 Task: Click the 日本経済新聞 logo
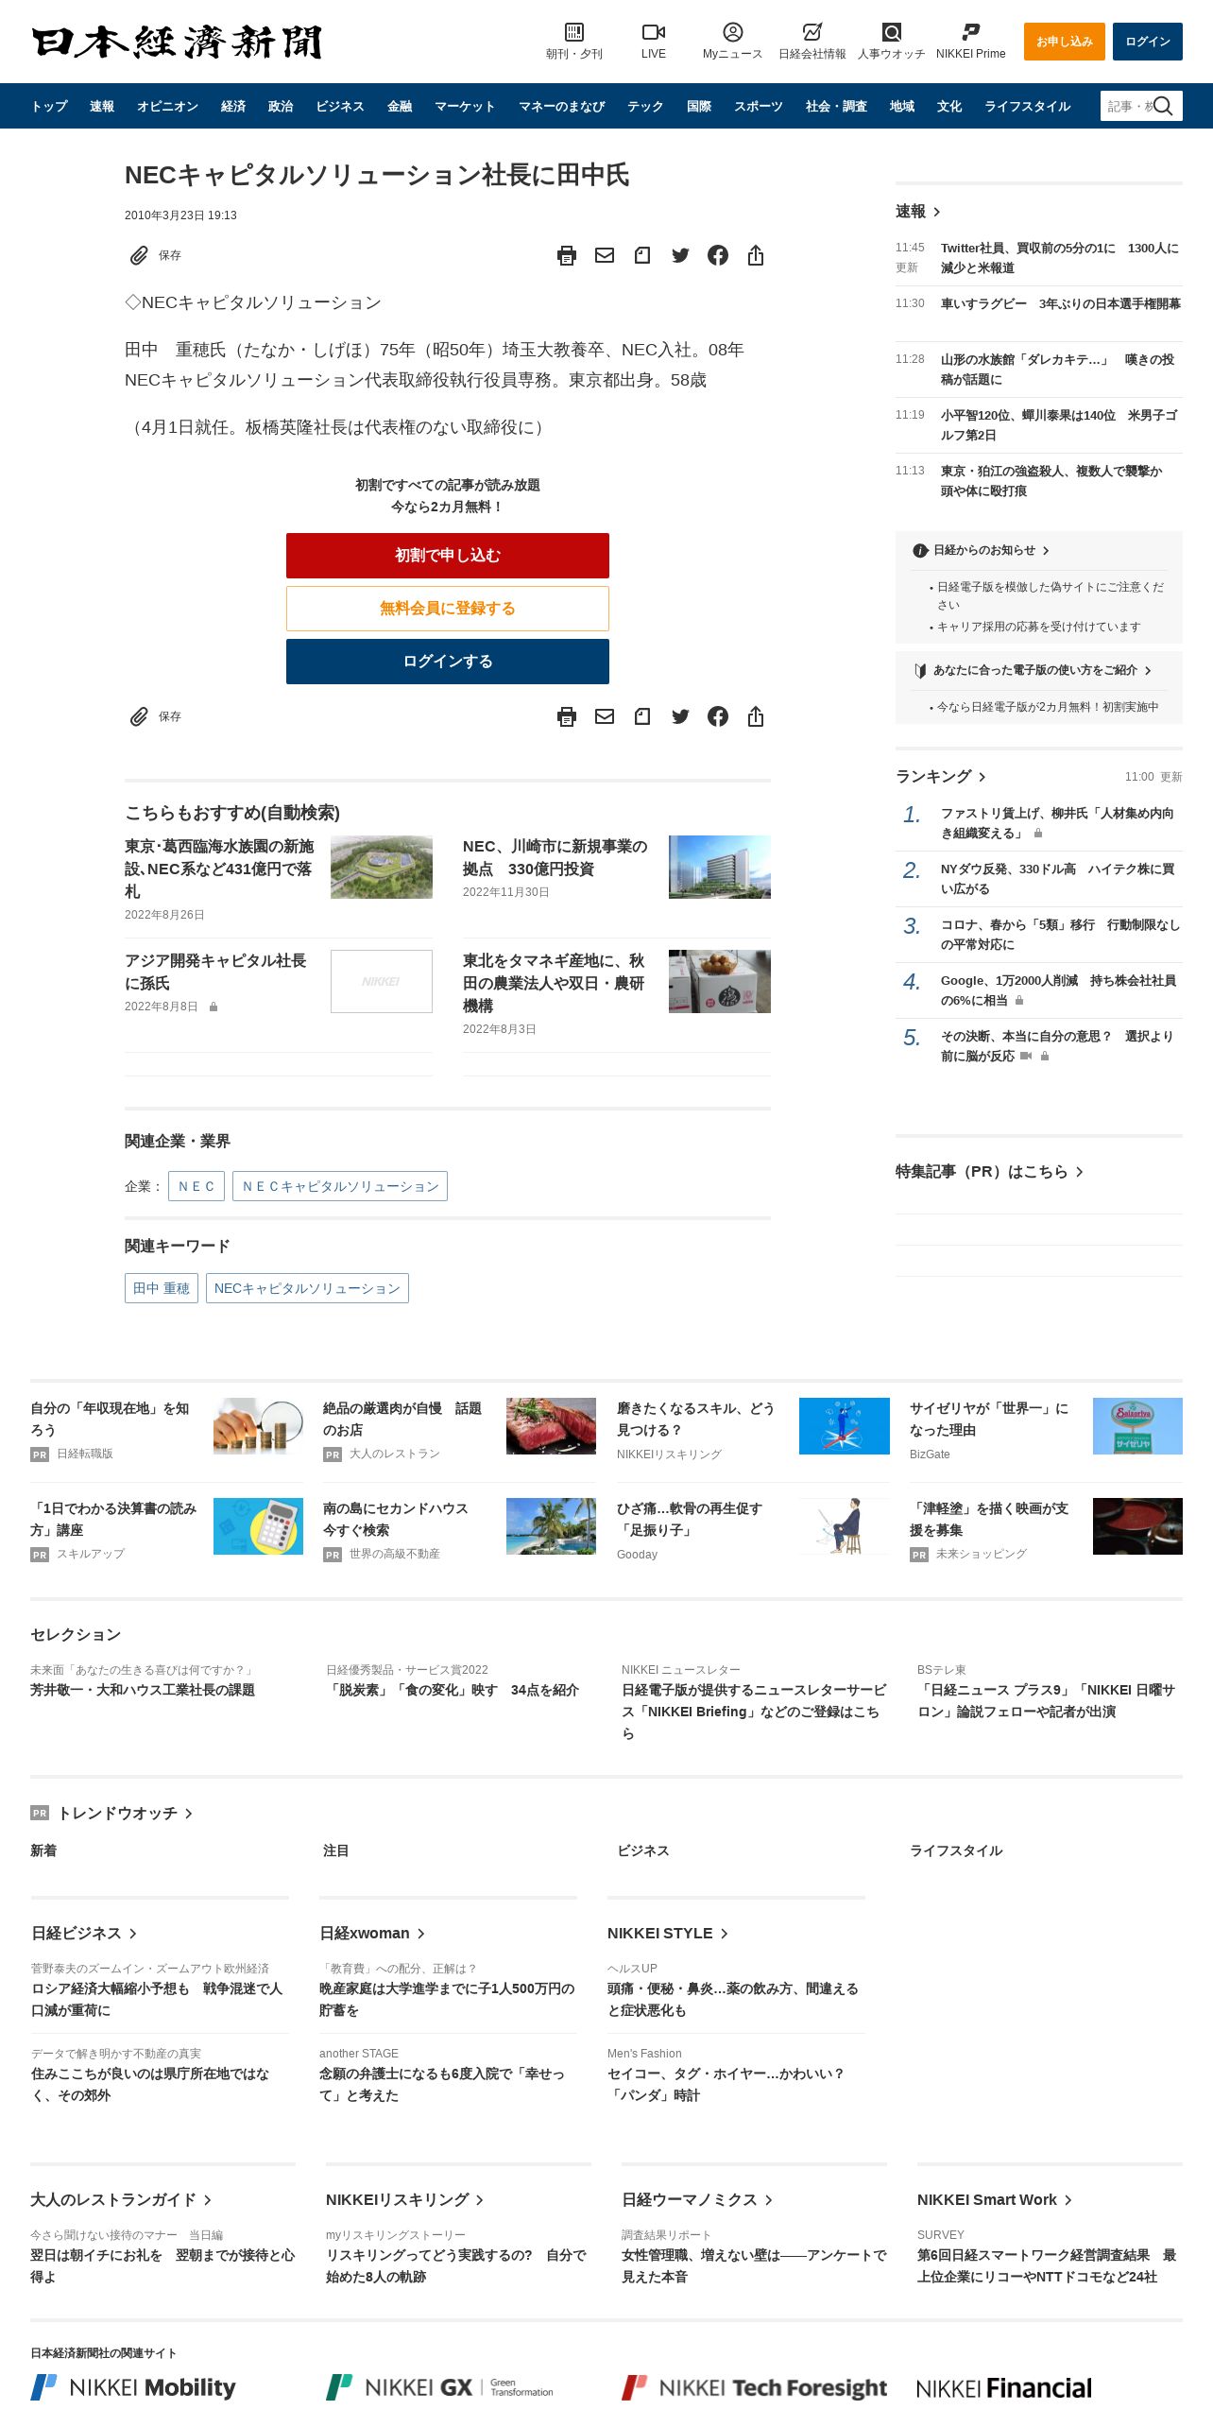[177, 42]
